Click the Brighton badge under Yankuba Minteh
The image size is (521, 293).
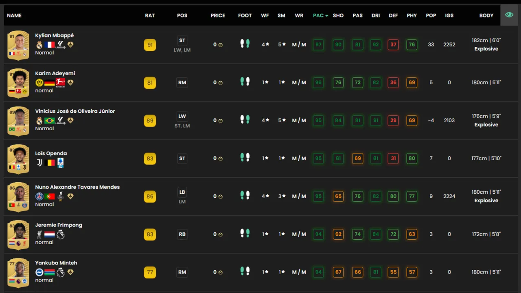39,272
